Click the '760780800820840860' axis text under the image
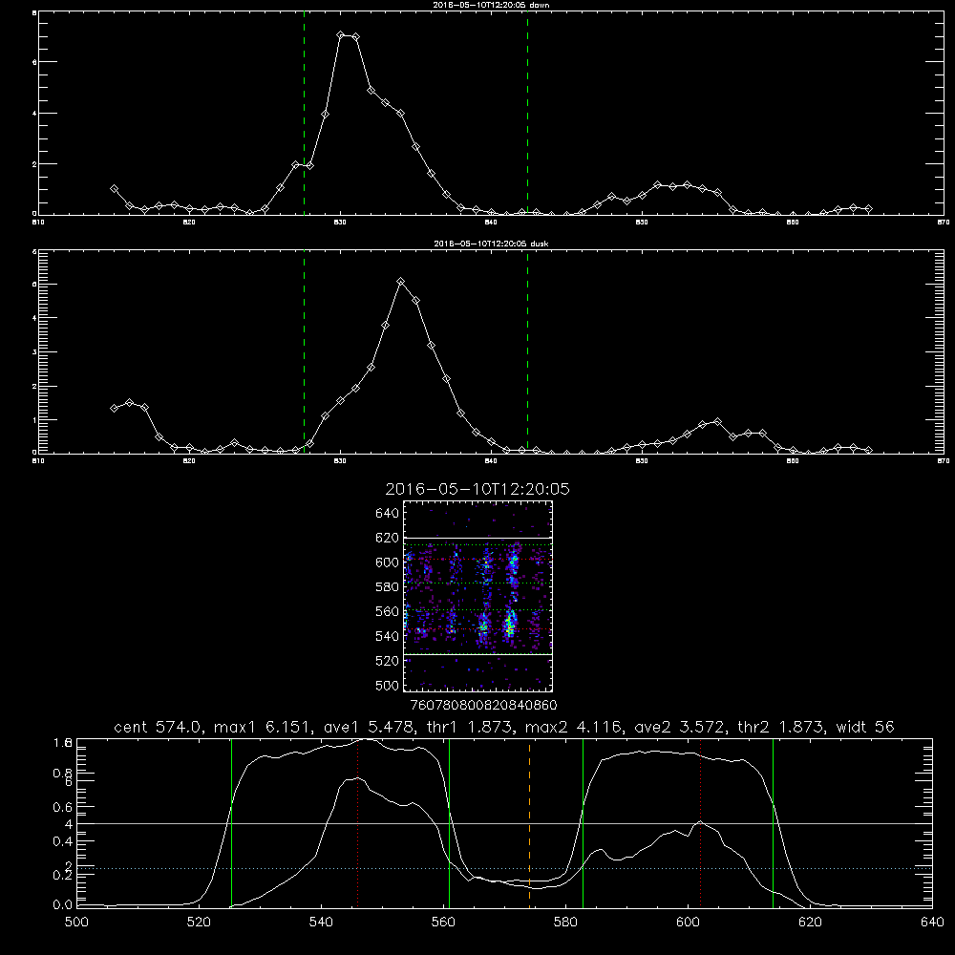 (484, 706)
